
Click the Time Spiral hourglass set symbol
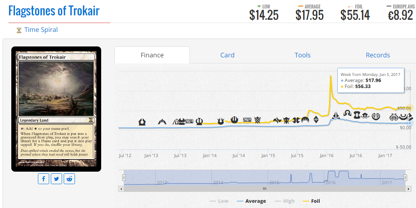(19, 30)
